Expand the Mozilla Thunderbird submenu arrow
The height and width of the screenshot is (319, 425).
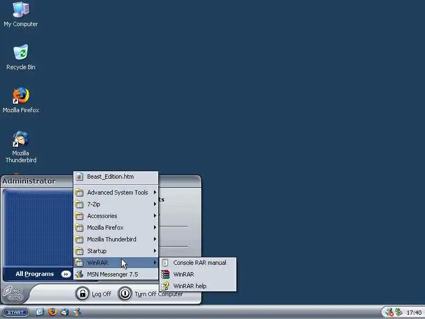click(x=155, y=239)
